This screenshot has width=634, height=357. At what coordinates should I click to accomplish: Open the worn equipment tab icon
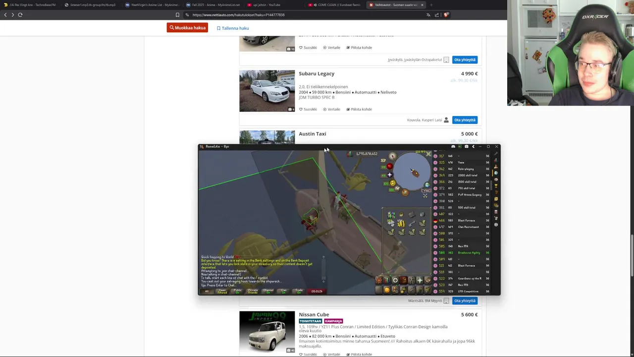[411, 280]
